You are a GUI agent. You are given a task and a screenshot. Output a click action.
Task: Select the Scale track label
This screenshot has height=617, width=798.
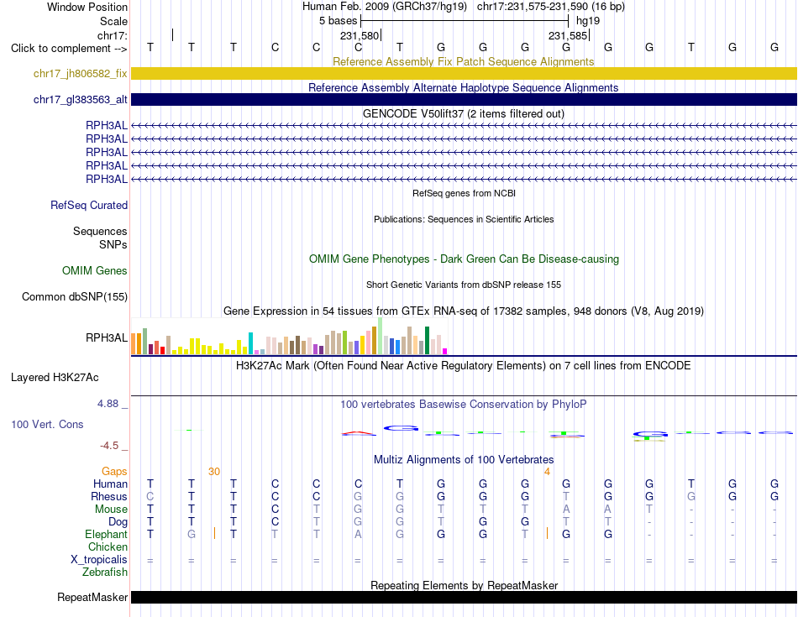(x=113, y=21)
